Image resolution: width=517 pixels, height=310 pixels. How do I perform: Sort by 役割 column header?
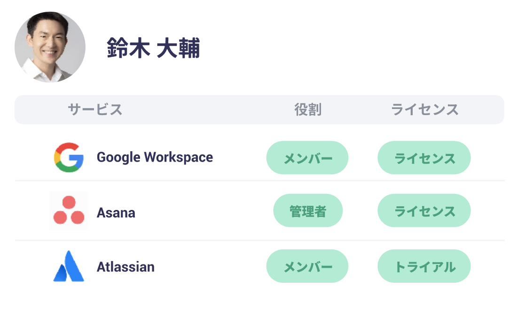(x=308, y=109)
